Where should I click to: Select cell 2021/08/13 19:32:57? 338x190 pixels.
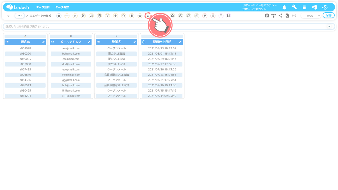162,48
